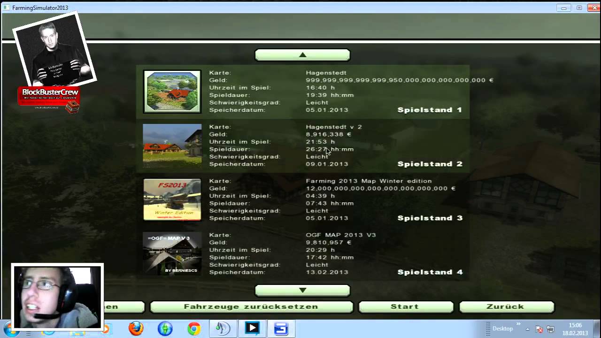Image resolution: width=601 pixels, height=338 pixels.
Task: Select Spielstand 4 label
Action: click(x=430, y=272)
